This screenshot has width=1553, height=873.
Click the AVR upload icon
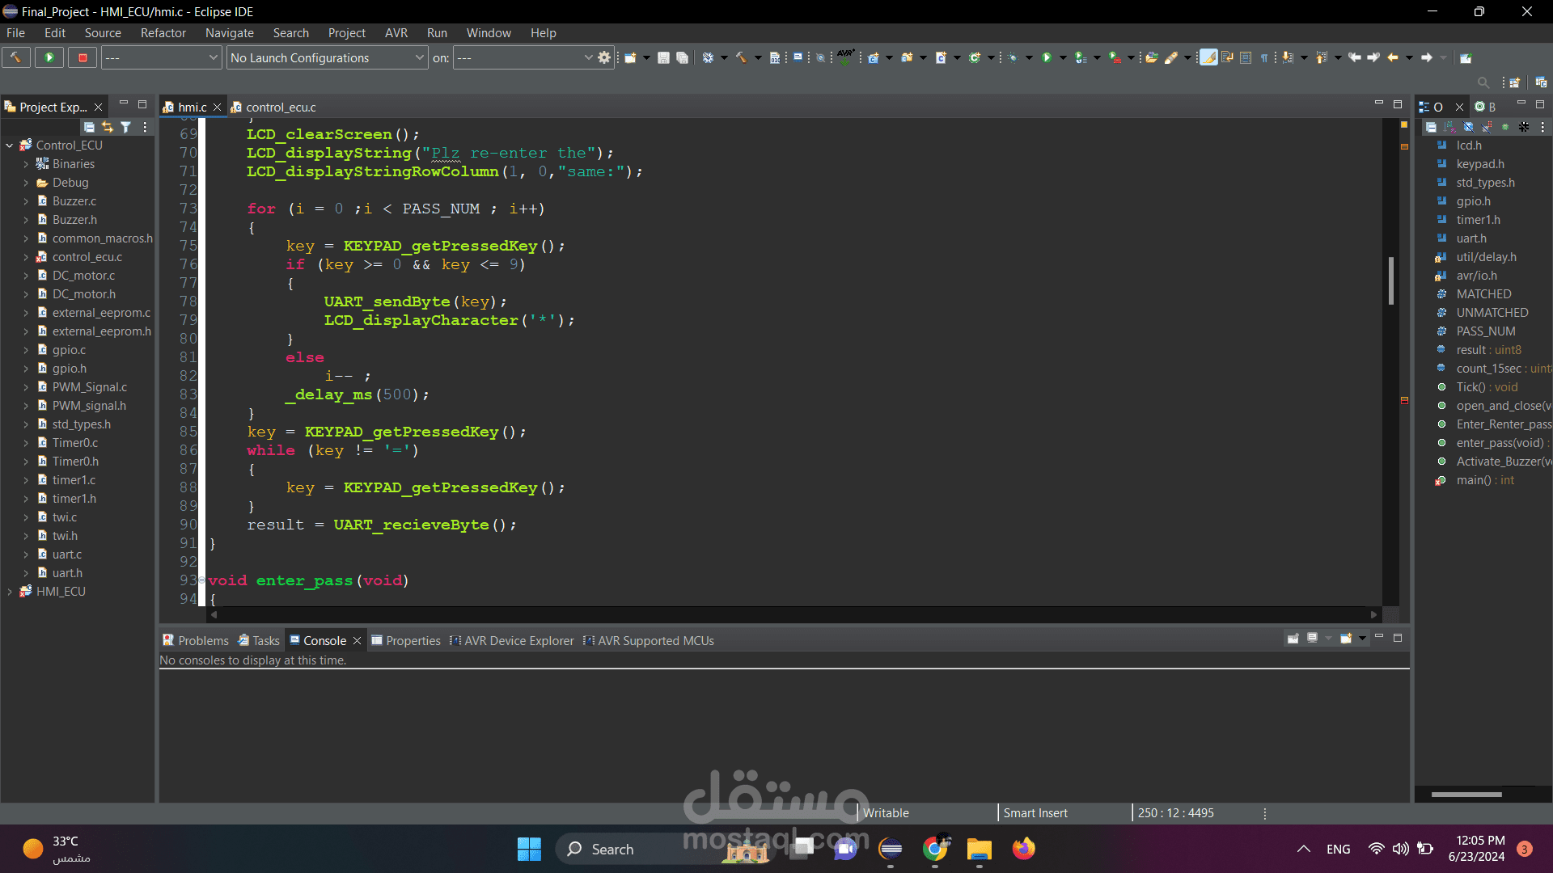point(845,57)
